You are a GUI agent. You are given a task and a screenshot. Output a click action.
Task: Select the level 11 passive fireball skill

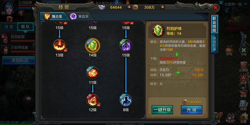(x=92, y=73)
